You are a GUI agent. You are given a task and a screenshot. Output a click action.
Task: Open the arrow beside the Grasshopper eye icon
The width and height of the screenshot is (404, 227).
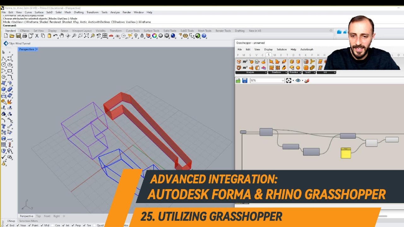pyautogui.click(x=302, y=81)
